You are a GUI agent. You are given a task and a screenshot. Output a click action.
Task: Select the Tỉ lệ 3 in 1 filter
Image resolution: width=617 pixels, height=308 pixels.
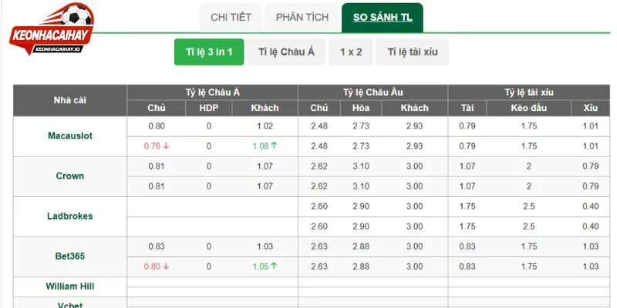point(209,52)
